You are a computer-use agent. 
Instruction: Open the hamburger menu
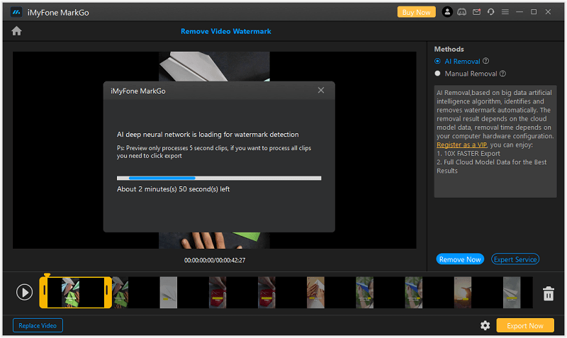pyautogui.click(x=505, y=12)
